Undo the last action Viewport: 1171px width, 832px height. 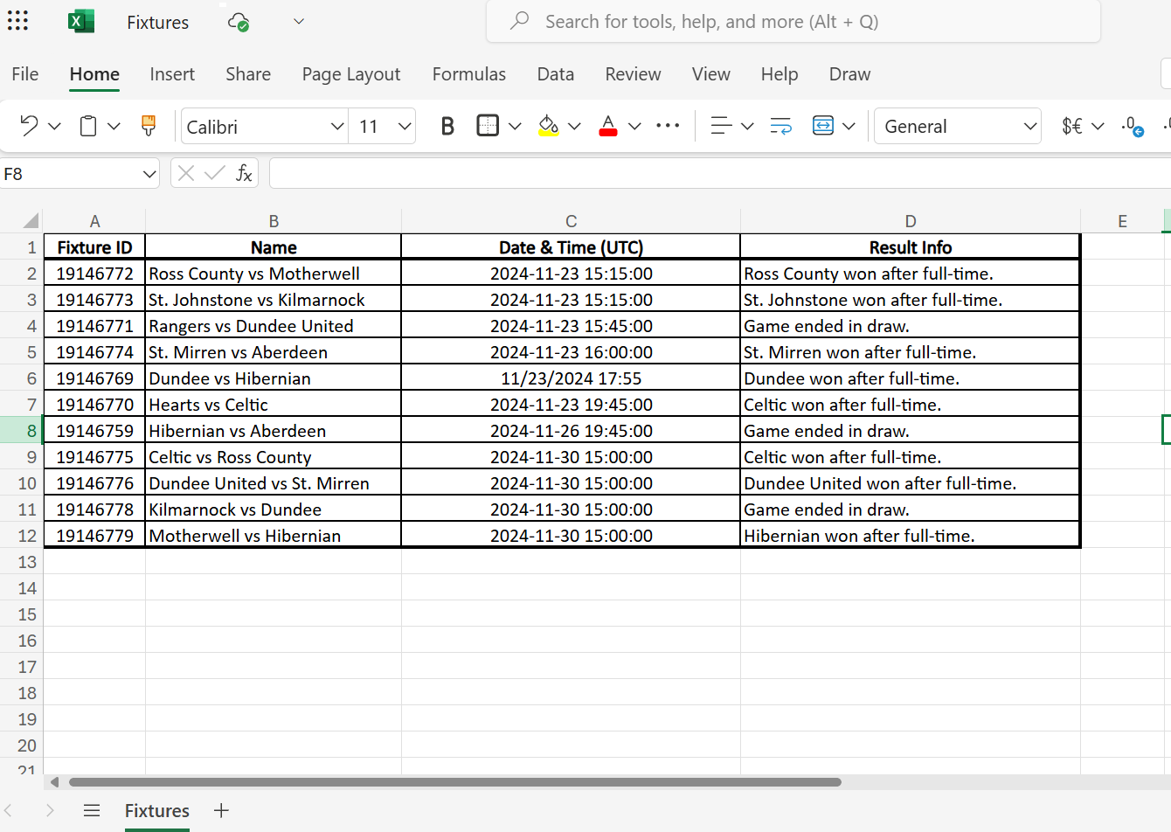click(29, 126)
